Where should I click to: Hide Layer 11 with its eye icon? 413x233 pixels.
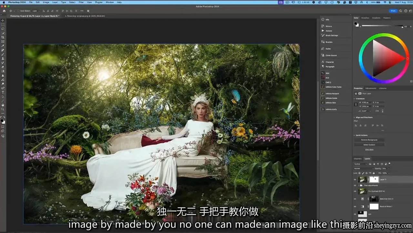(x=355, y=179)
